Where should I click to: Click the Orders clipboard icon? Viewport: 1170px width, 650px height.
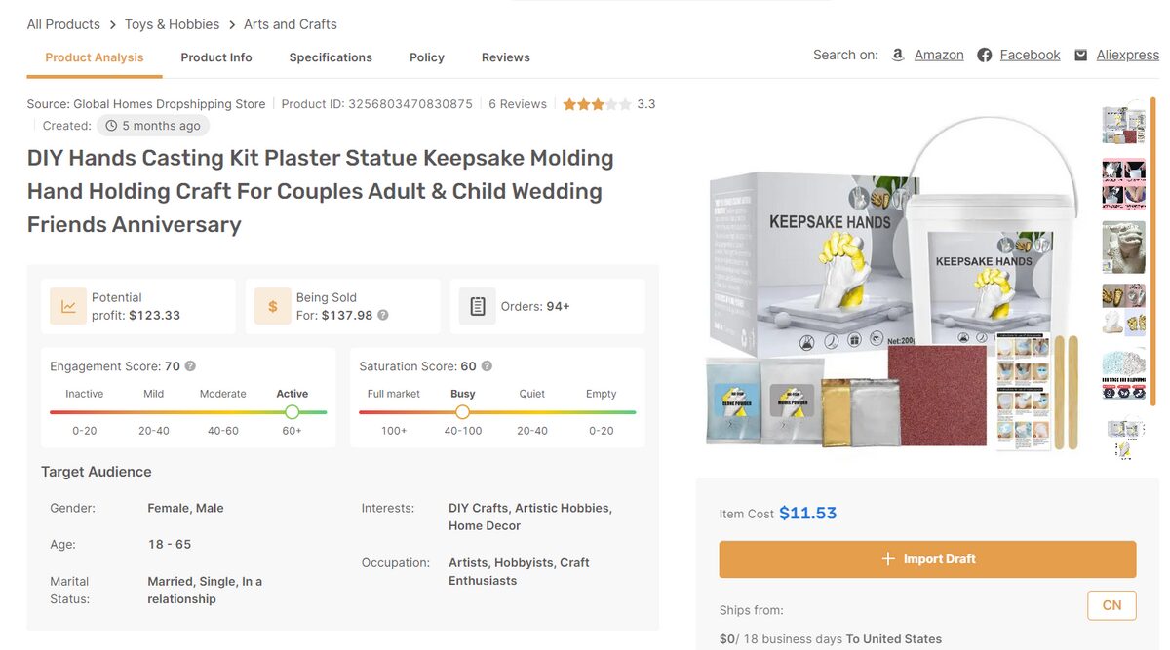click(x=478, y=306)
